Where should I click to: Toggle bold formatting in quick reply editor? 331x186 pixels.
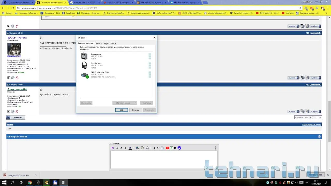point(117,148)
